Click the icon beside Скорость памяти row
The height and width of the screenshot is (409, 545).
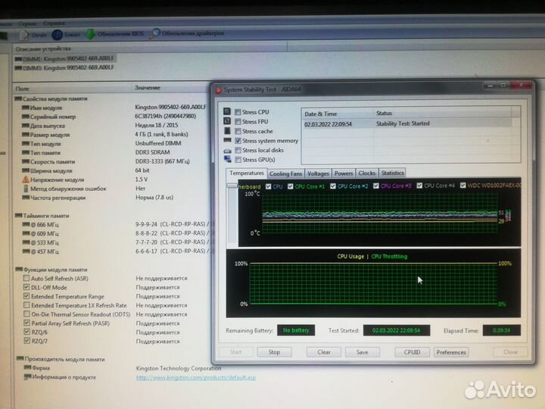tap(26, 162)
